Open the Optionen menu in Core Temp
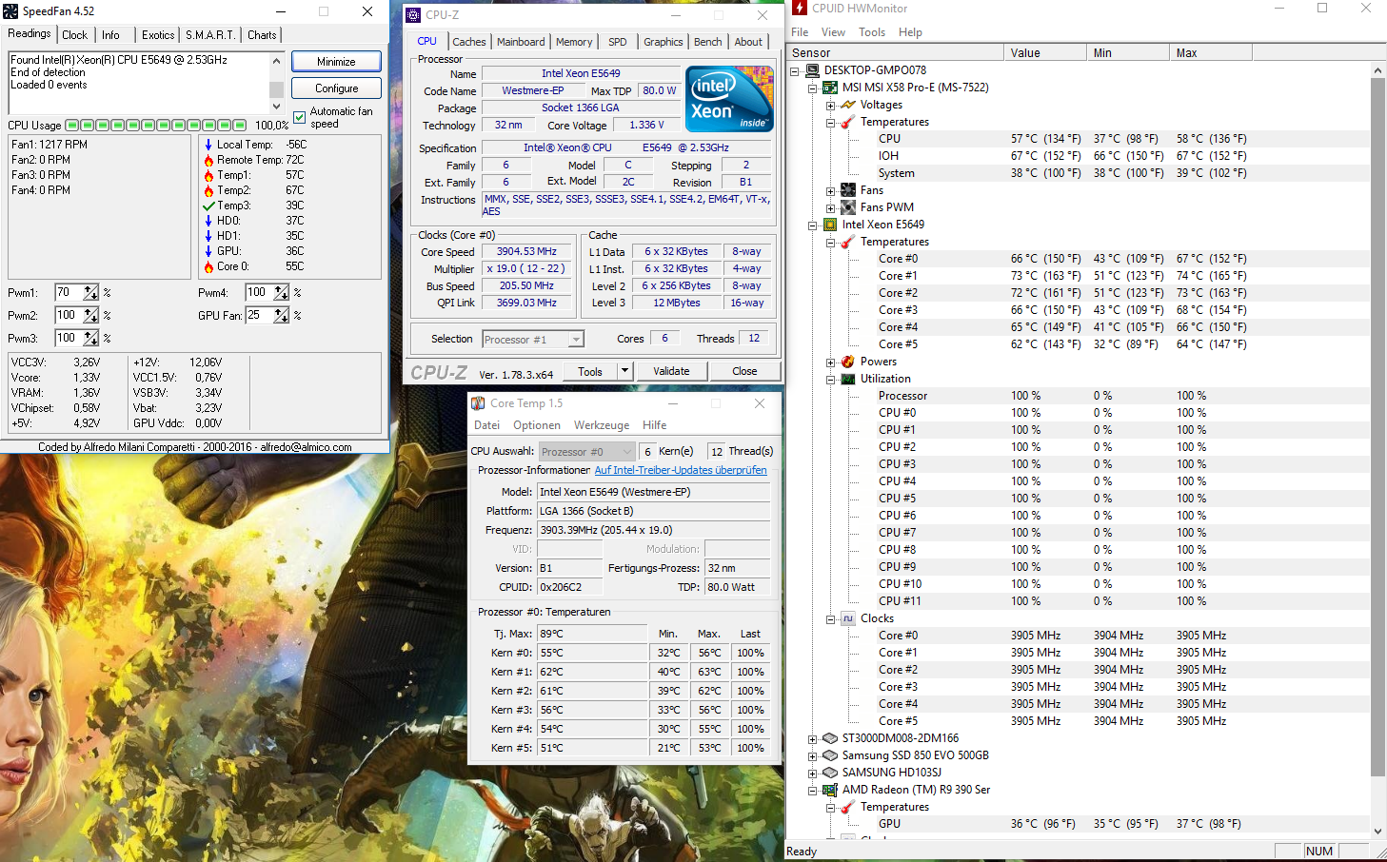Image resolution: width=1387 pixels, height=862 pixels. [537, 425]
